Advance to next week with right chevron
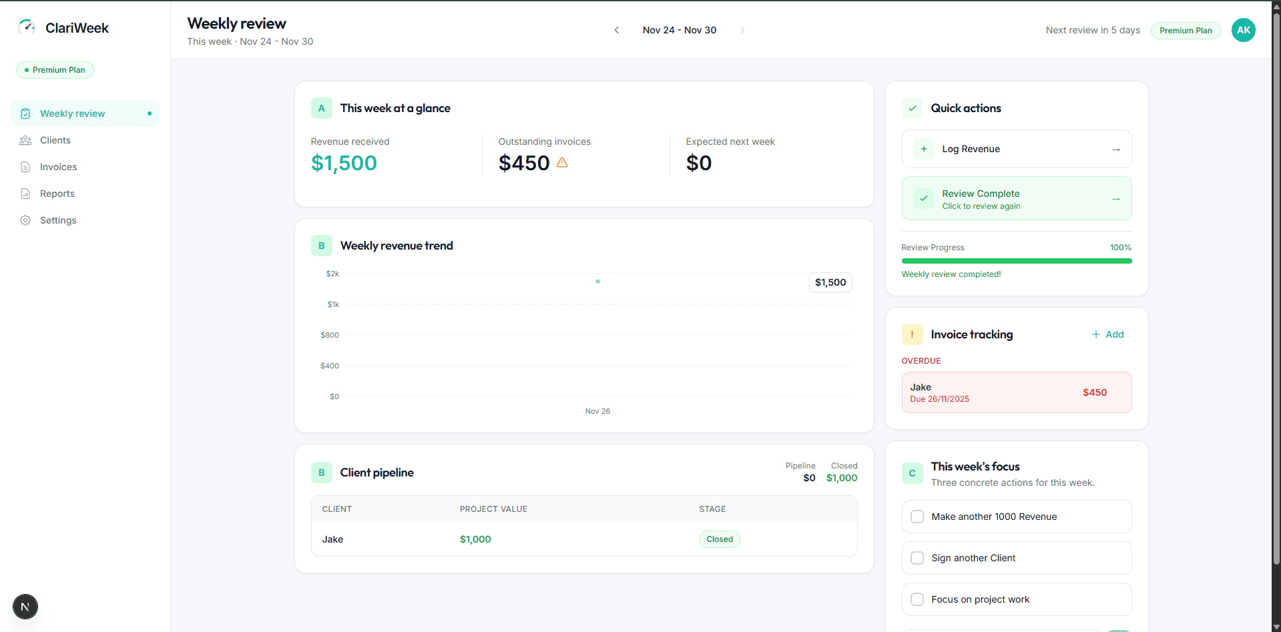Screen dimensions: 1281x632 743,30
